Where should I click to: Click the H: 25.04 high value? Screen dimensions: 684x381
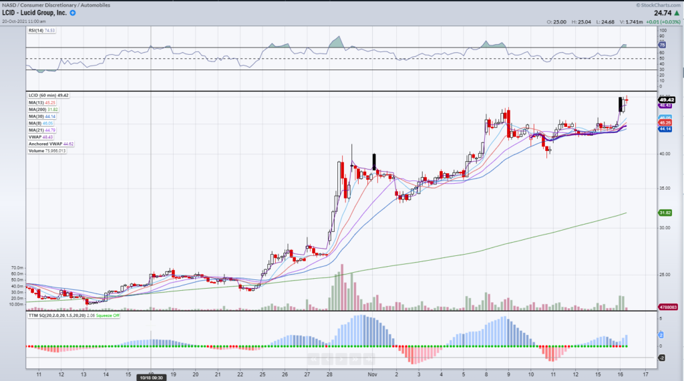pos(582,22)
